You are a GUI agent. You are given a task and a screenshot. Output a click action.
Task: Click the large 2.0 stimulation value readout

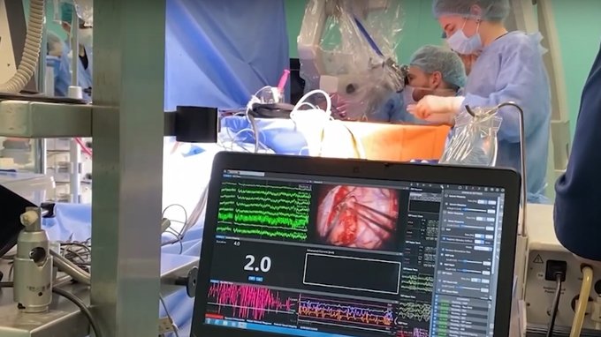[257, 263]
